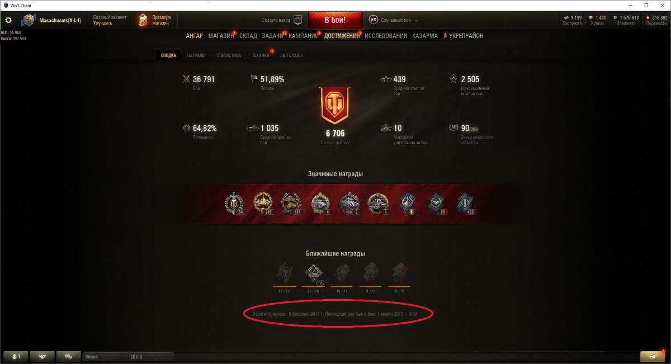Screen dimensions: 671x364
Task: Click the platoon shield icon beside Создать взвод
Action: coord(298,20)
